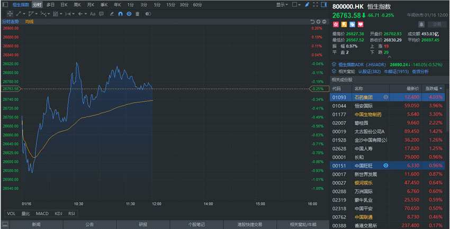Viewport: 450px width, 229px height.
Task: Select the polyline wave drawing tool
Action: [x=43, y=14]
